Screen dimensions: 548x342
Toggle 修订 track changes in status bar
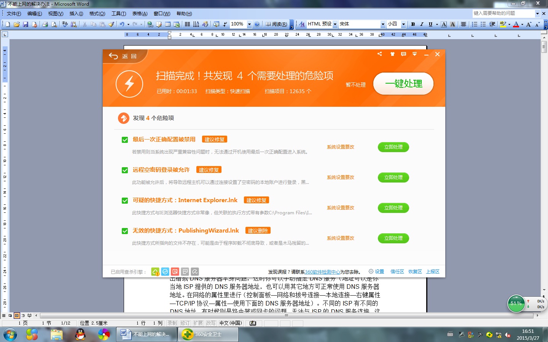click(185, 323)
